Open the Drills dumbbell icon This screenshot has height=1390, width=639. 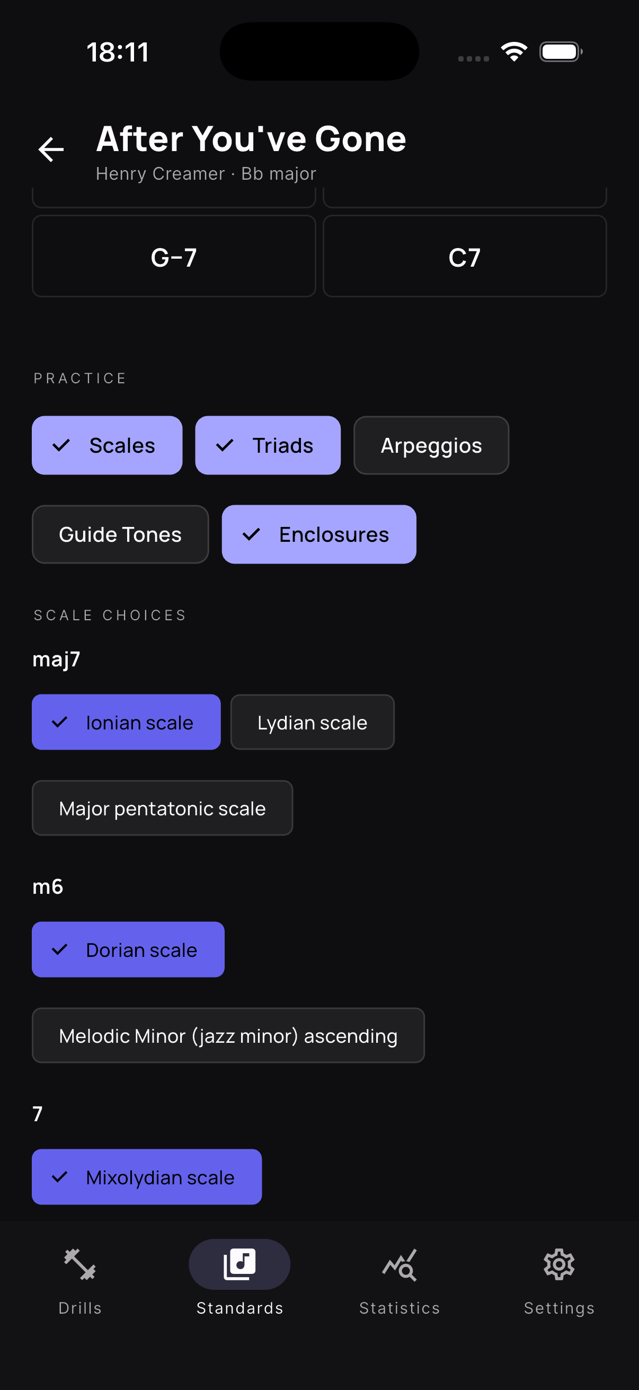point(80,1264)
